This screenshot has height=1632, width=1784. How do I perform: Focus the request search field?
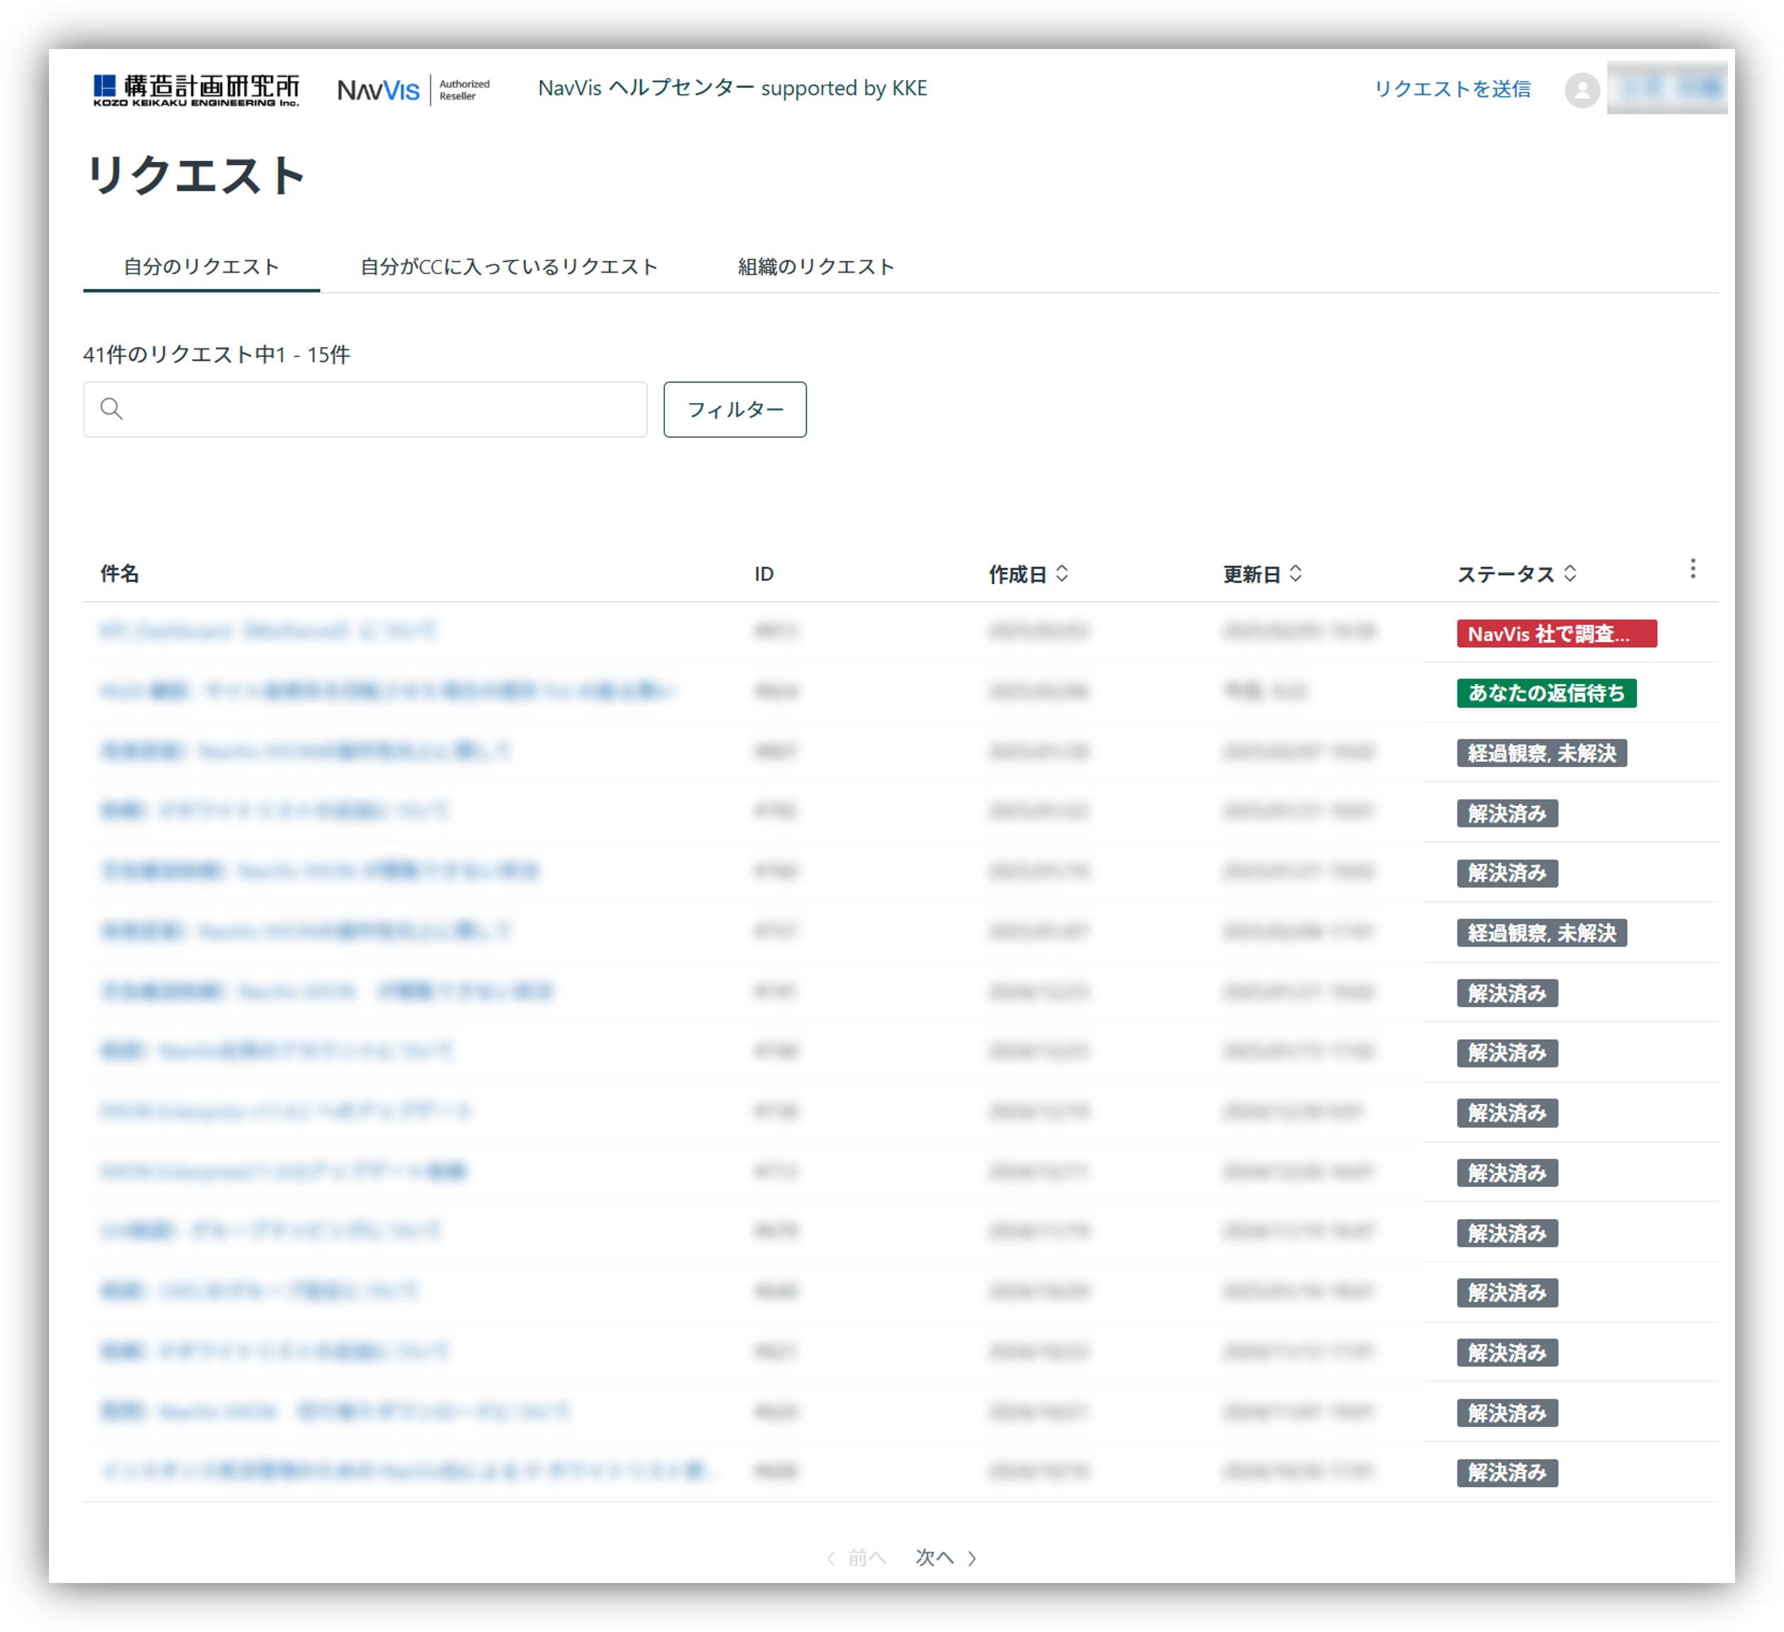[x=365, y=409]
